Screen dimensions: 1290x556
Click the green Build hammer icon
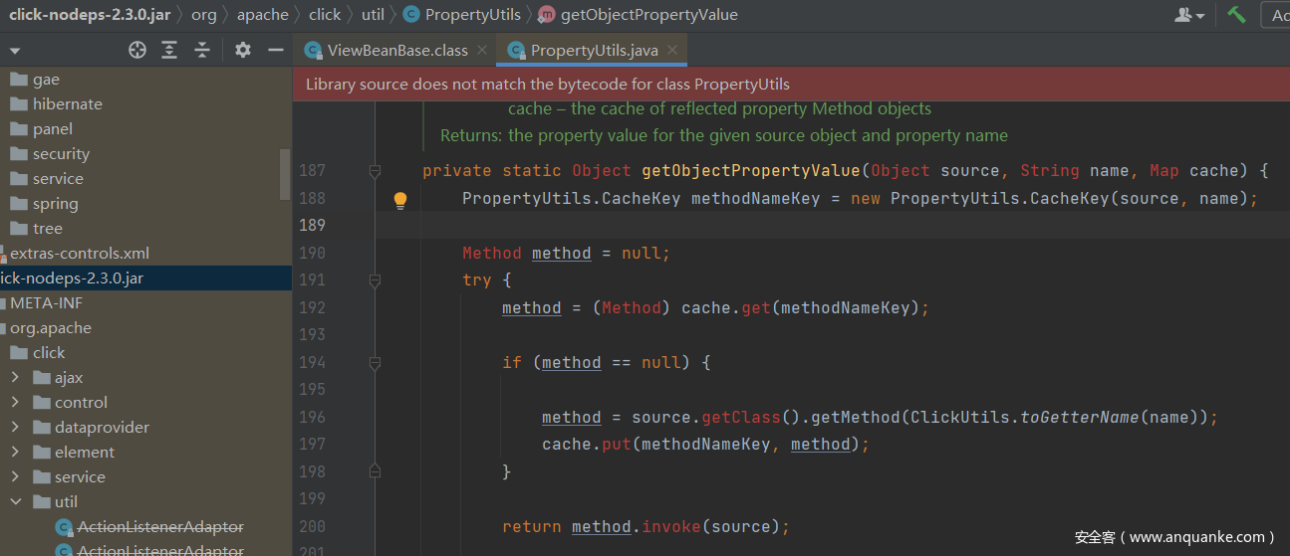pyautogui.click(x=1236, y=15)
